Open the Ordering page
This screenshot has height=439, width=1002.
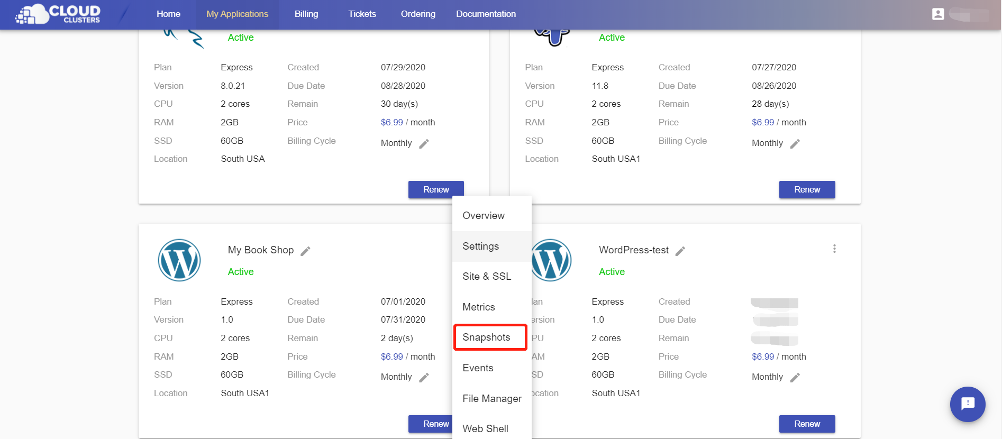point(418,14)
